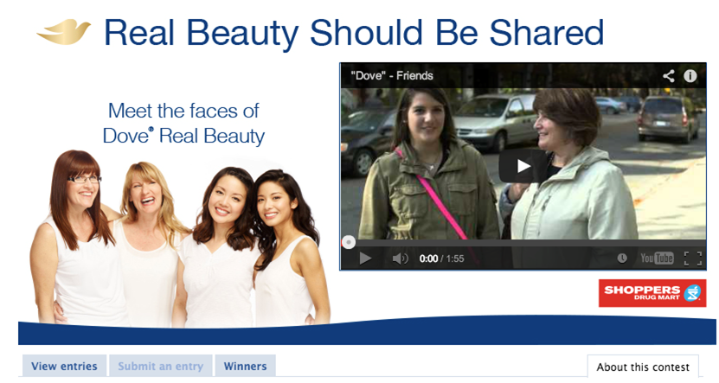Play video using center play button
The height and width of the screenshot is (383, 719).
click(523, 166)
